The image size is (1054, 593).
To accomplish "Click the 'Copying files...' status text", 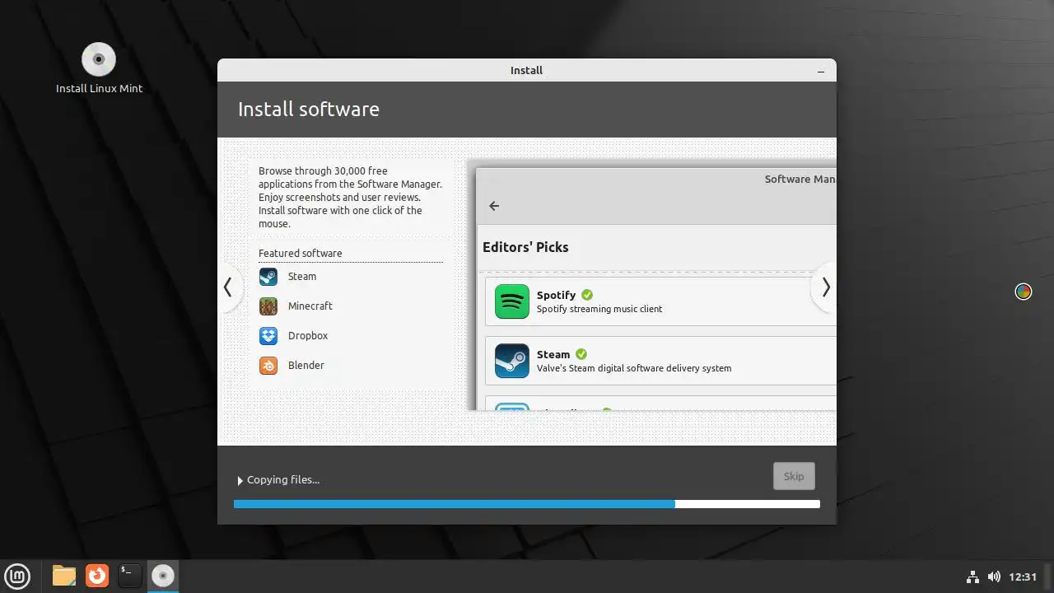I will (283, 480).
